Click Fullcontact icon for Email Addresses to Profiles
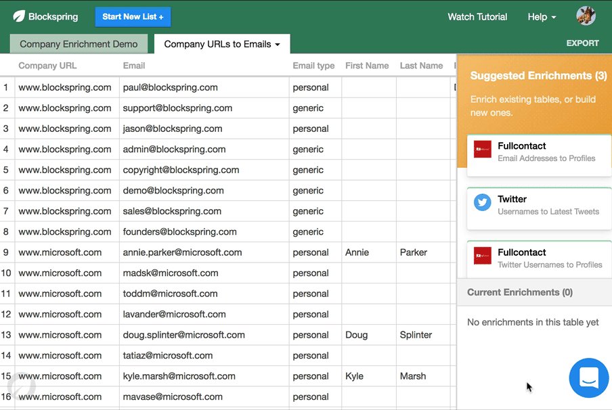Image resolution: width=612 pixels, height=410 pixels. coord(483,150)
